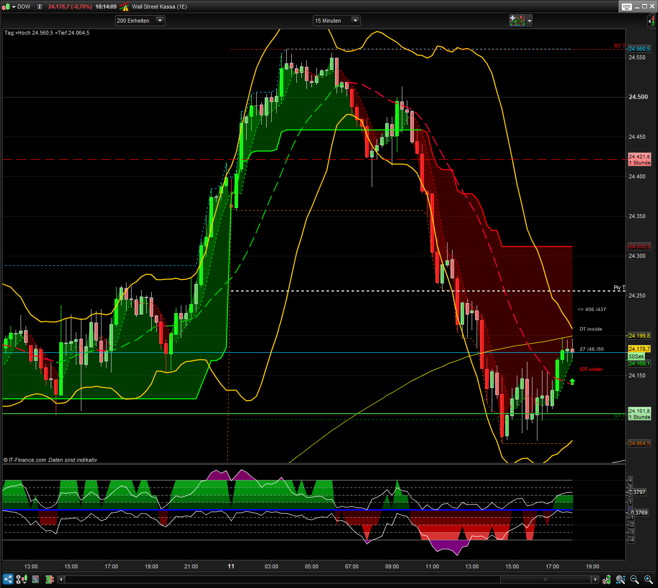Click the candlestick trading icon near zoom tools
Screen dimensions: 658x588
point(607,579)
